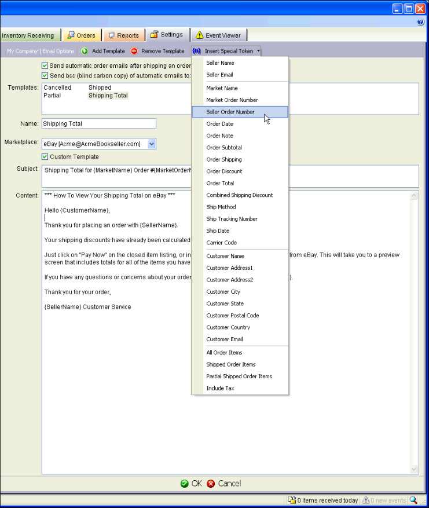Viewport: 429px width, 508px height.
Task: Insert Customer Name token
Action: pyautogui.click(x=240, y=256)
